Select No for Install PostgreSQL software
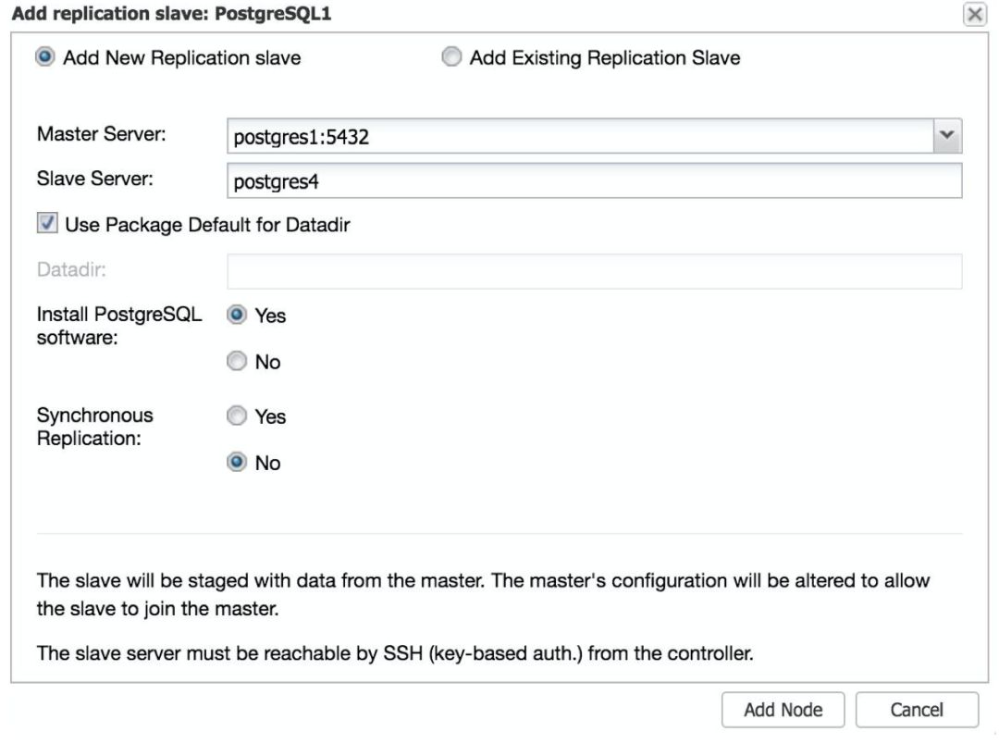Image resolution: width=999 pixels, height=744 pixels. [x=237, y=362]
